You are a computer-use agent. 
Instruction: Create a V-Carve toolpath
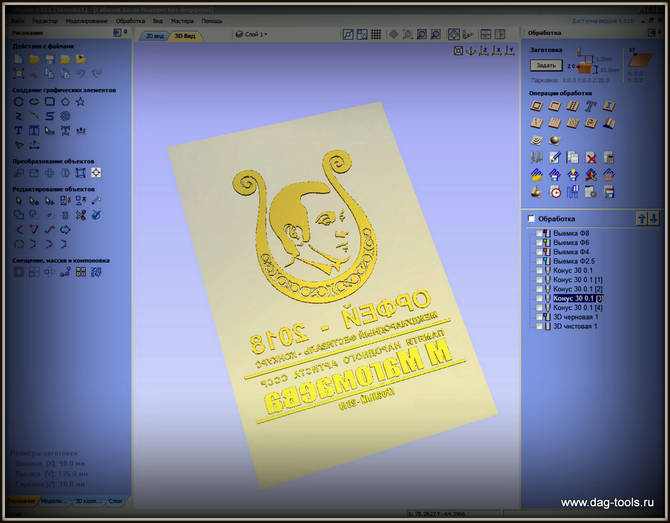click(x=537, y=123)
